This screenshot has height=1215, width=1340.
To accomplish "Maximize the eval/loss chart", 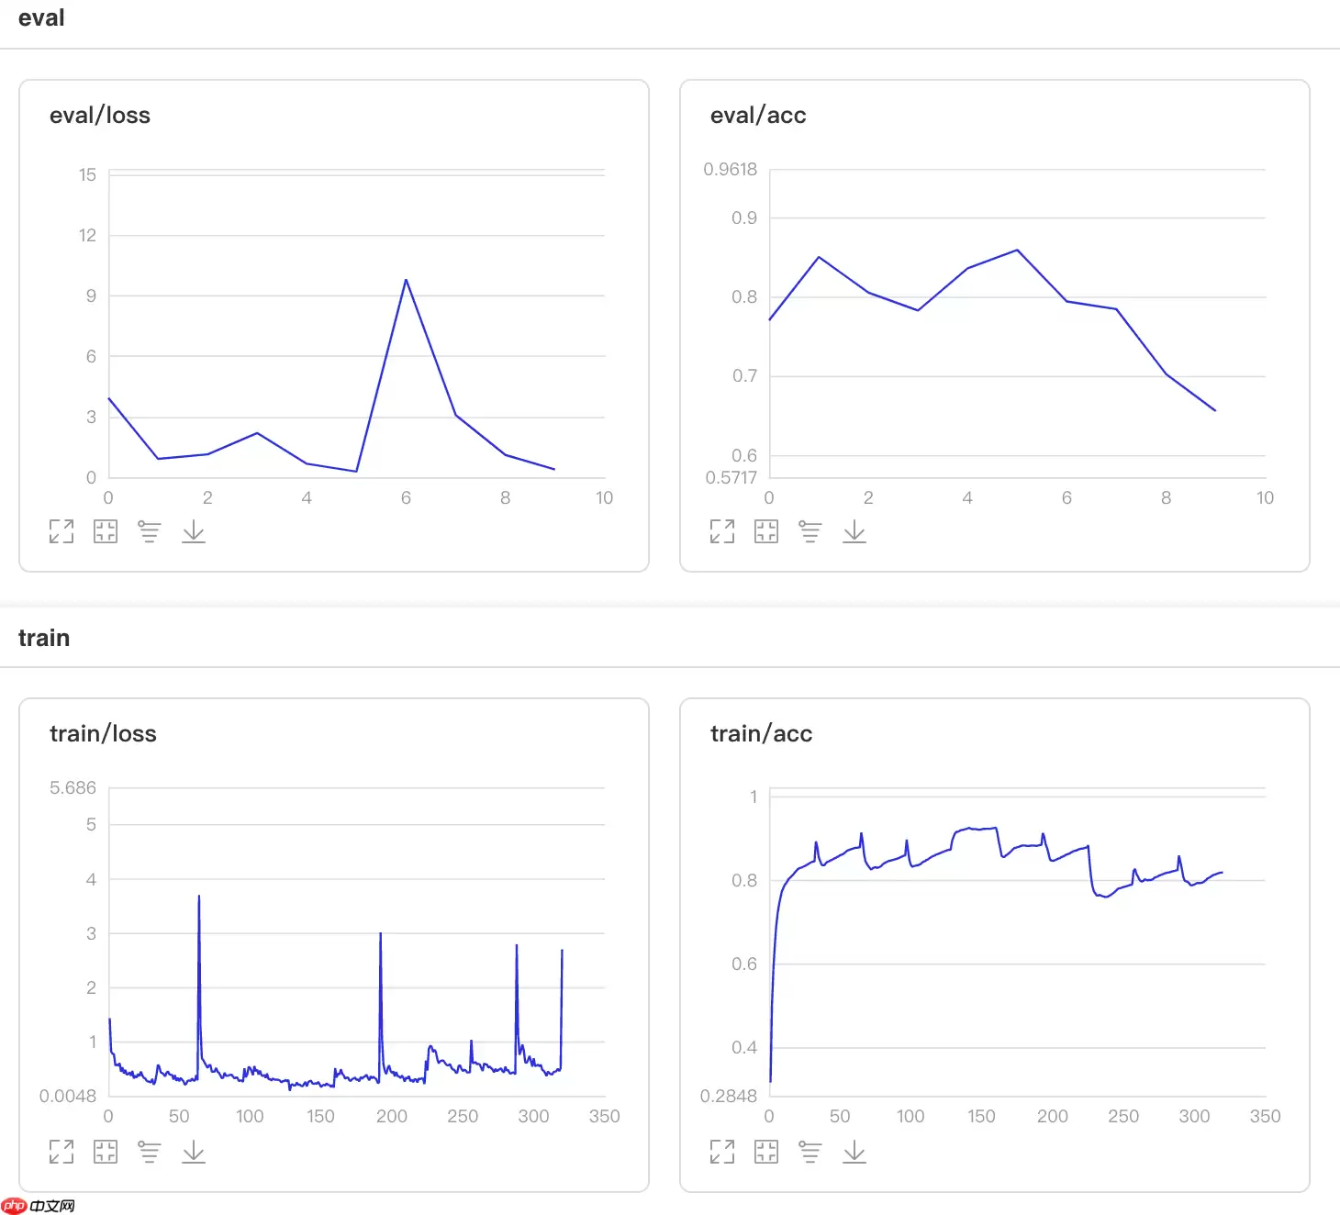I will 61,531.
